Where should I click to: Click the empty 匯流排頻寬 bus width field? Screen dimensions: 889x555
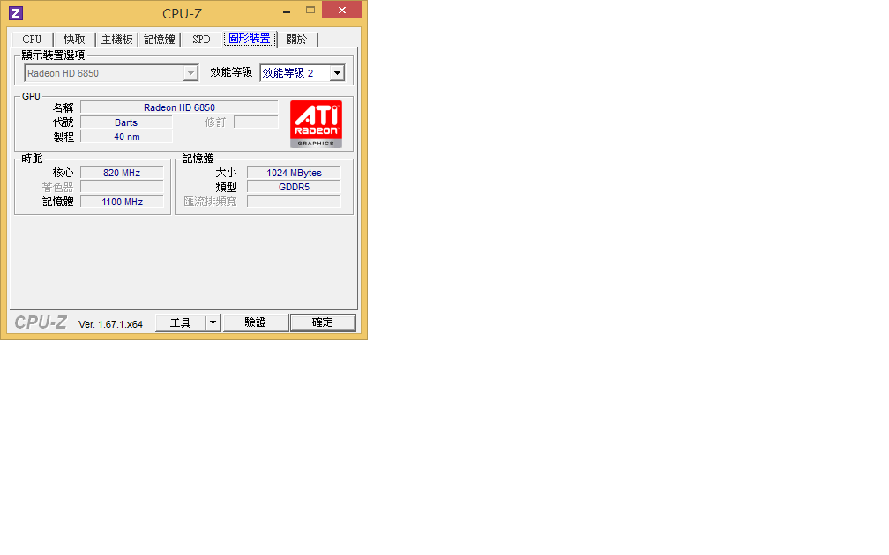pos(294,202)
